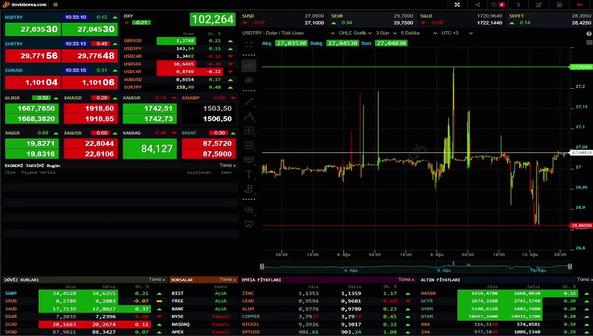Select the SEUR ticker in top strip

(x=372, y=19)
